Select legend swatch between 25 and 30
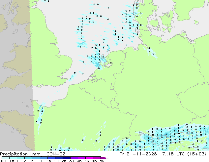The width and height of the screenshot is (209, 162). 66,158
